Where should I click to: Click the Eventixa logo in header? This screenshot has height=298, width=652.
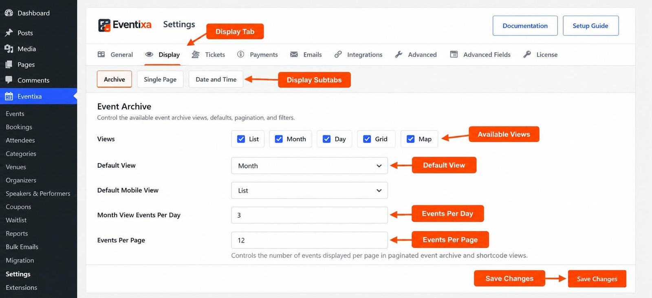pos(125,25)
